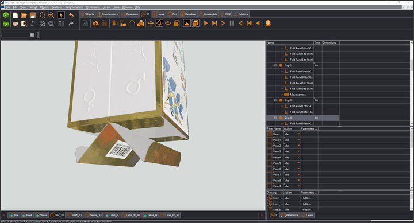Click the undo arrow icon
414x223 pixels.
coord(71,15)
